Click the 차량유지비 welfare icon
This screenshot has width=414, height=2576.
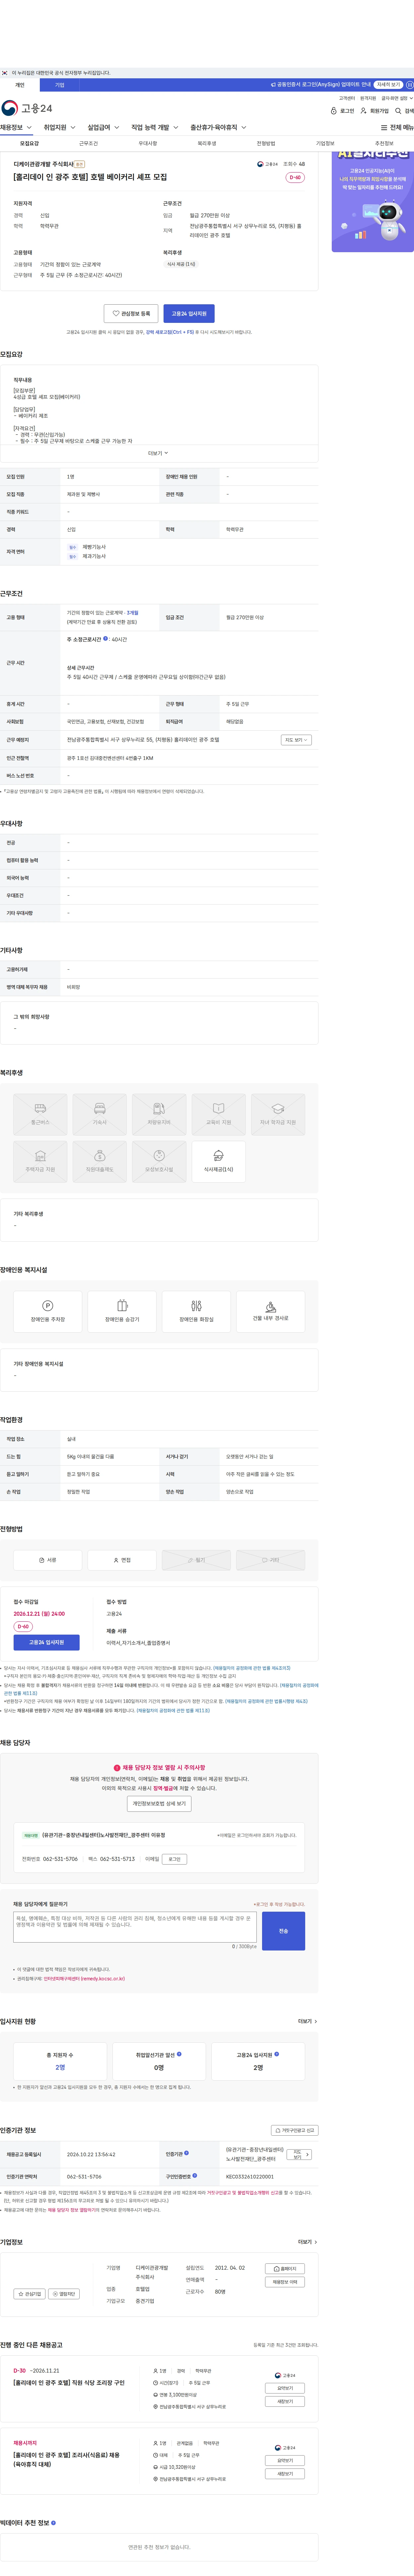point(159,1114)
